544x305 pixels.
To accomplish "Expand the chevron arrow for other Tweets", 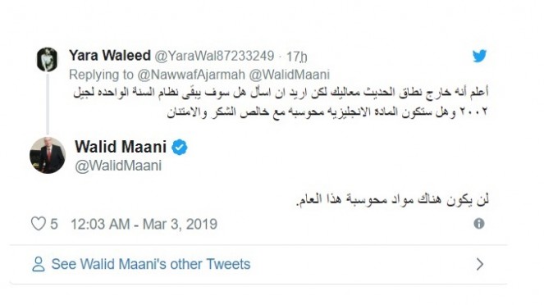I will [480, 264].
